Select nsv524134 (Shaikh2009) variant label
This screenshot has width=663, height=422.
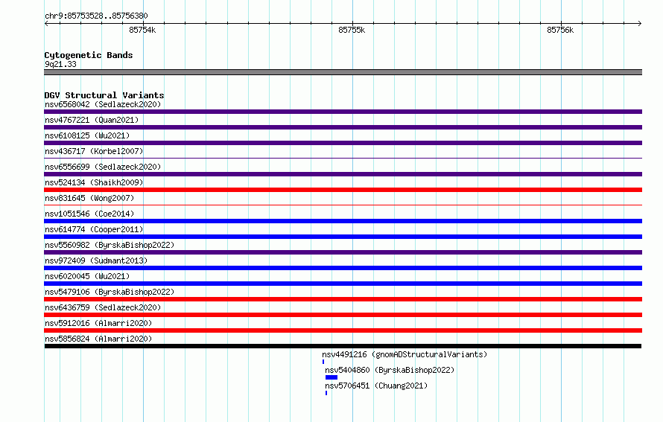coord(94,182)
